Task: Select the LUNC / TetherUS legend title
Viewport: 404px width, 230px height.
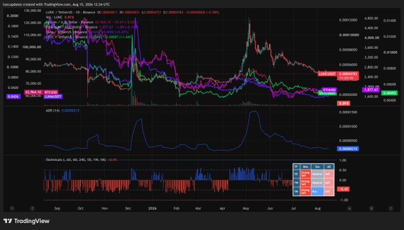Action: 70,12
